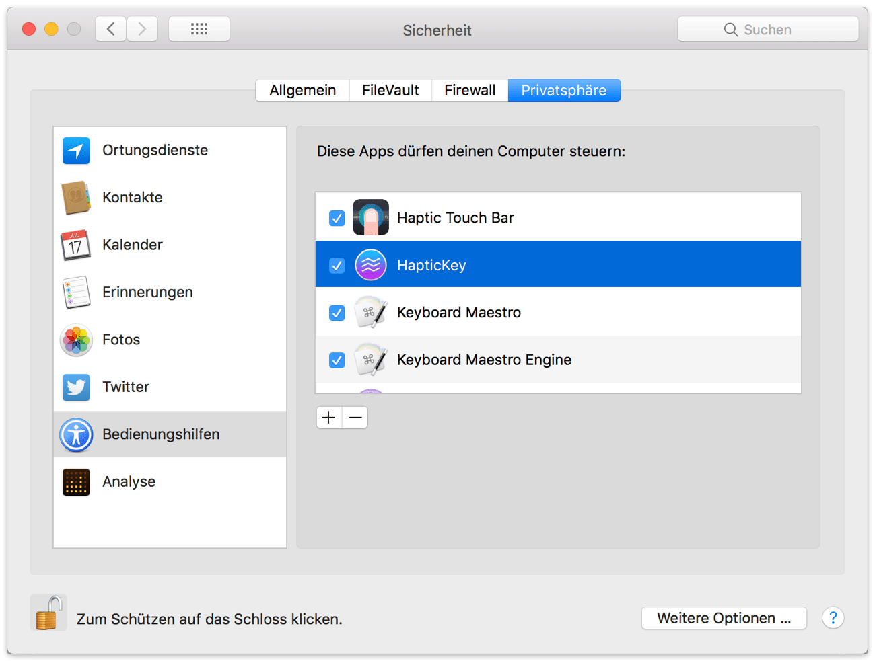Click the Bedienungshilfen accessibility icon
Viewport: 875px width, 661px height.
76,434
